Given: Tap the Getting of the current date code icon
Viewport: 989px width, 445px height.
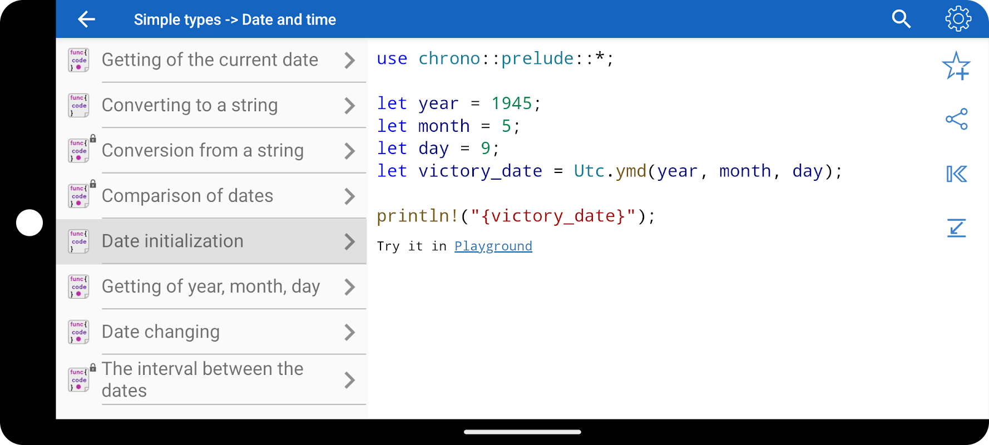Looking at the screenshot, I should pyautogui.click(x=79, y=60).
